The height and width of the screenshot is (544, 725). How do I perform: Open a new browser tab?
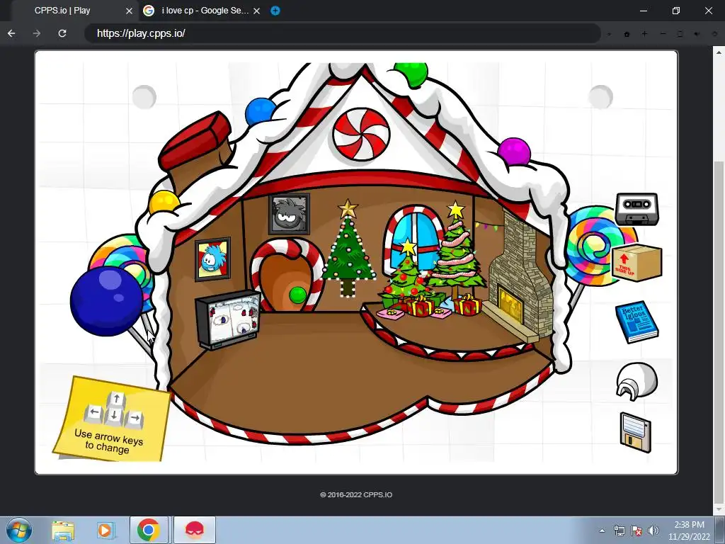click(275, 11)
